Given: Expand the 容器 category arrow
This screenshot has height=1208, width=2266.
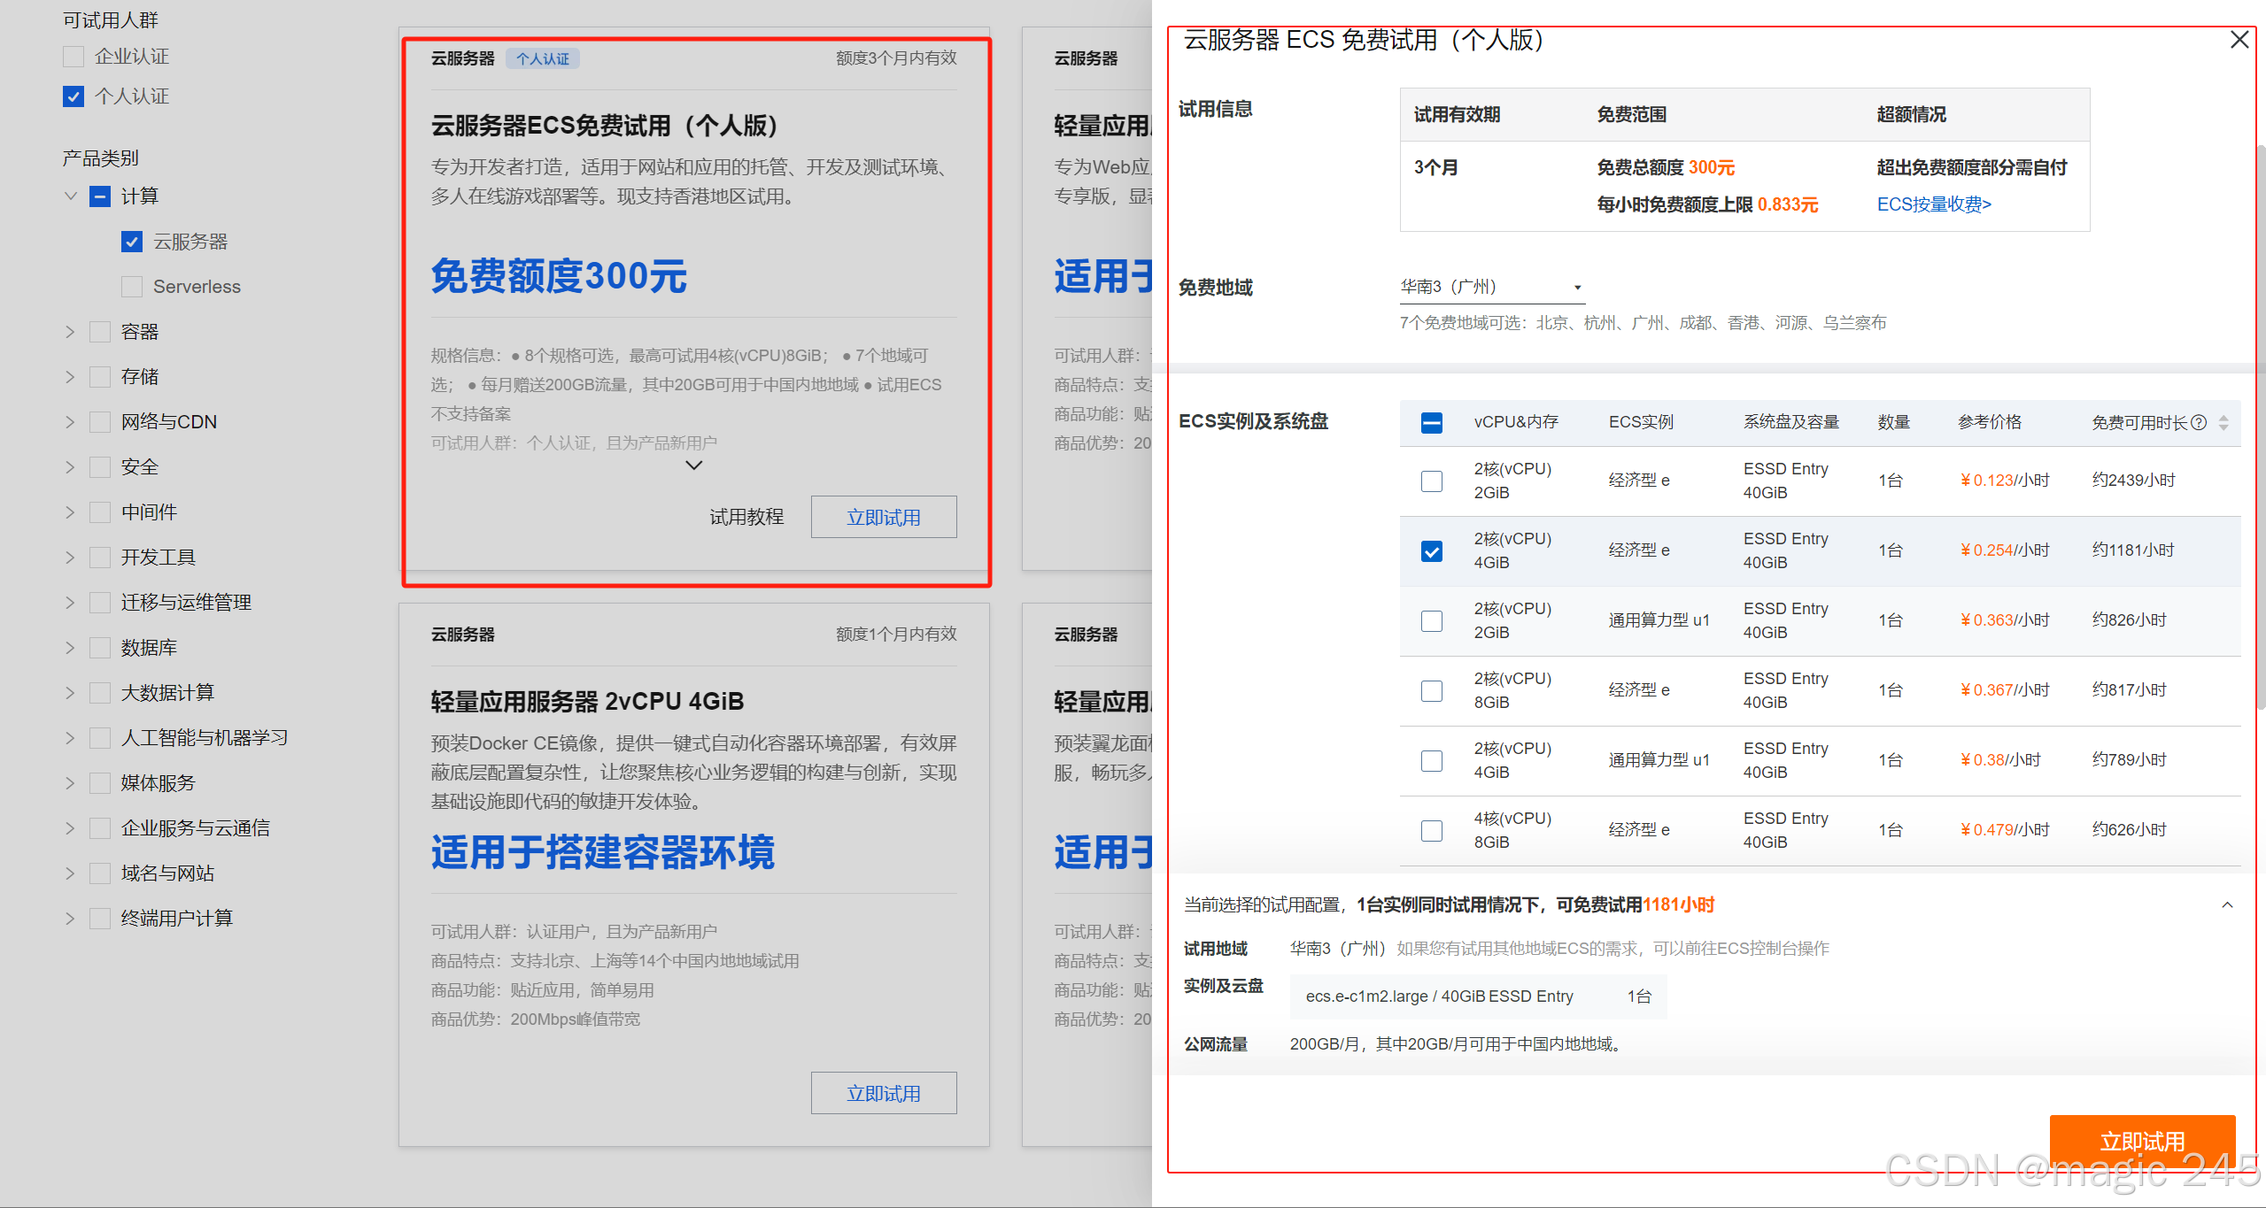Looking at the screenshot, I should click(71, 332).
